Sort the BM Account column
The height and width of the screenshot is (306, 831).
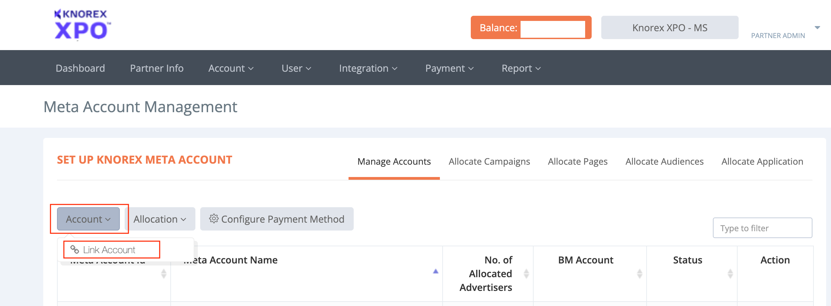pos(639,274)
